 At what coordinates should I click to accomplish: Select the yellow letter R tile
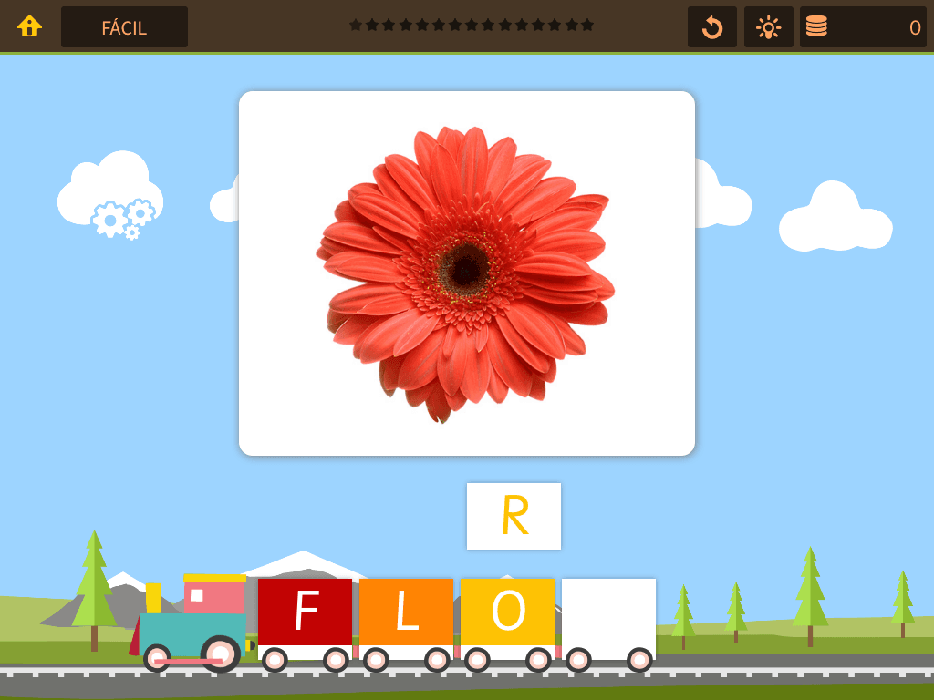pyautogui.click(x=514, y=516)
